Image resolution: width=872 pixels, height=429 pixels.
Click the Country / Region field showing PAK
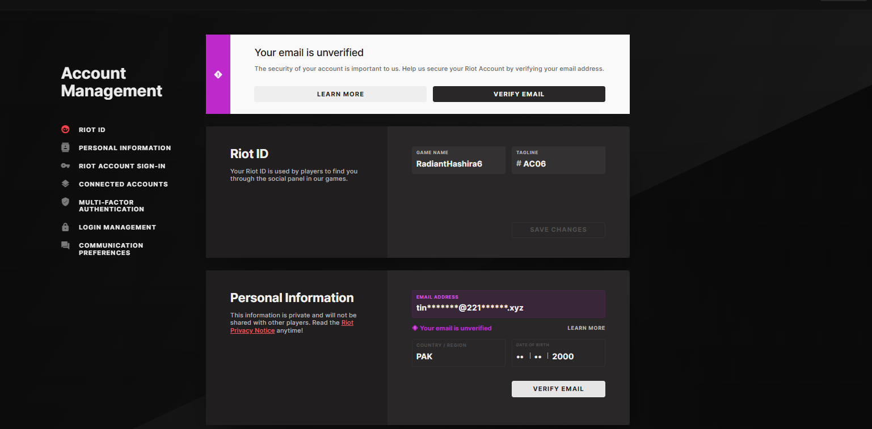(x=458, y=352)
